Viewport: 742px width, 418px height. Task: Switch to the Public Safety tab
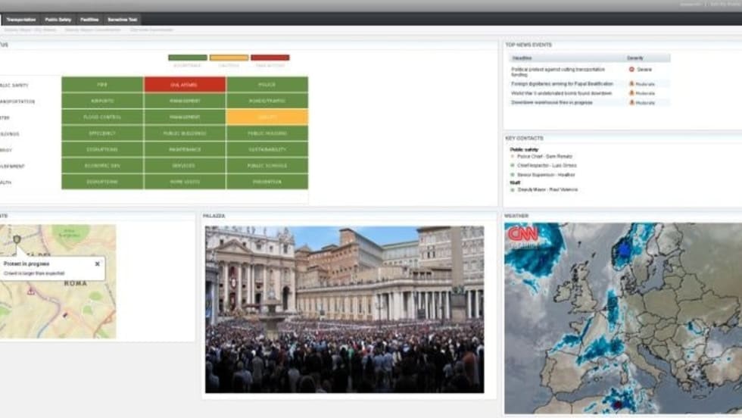tap(58, 19)
